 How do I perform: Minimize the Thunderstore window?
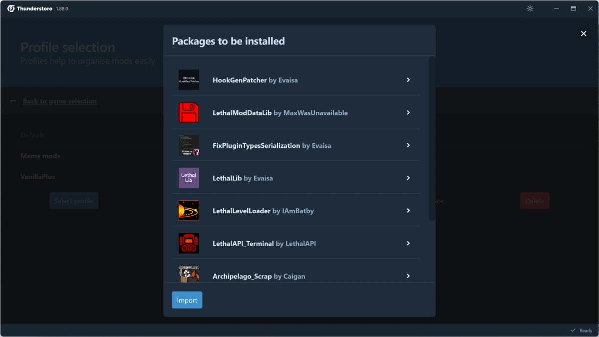(556, 8)
